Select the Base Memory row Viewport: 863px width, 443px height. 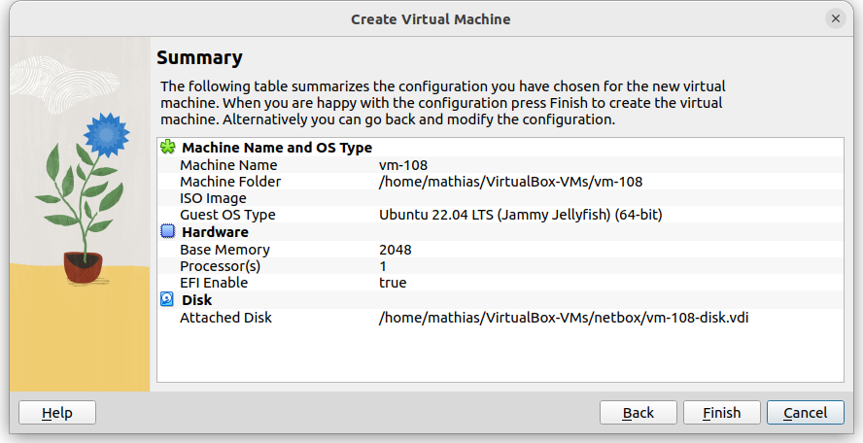(x=225, y=250)
